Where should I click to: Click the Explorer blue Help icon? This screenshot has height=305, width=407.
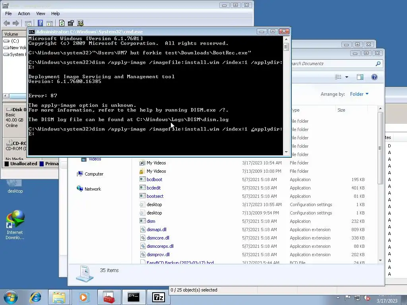click(x=374, y=77)
